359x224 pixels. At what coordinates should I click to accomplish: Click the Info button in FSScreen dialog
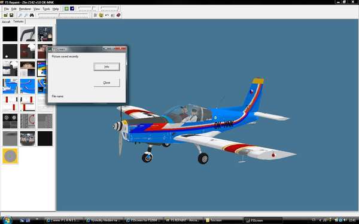[x=107, y=67]
